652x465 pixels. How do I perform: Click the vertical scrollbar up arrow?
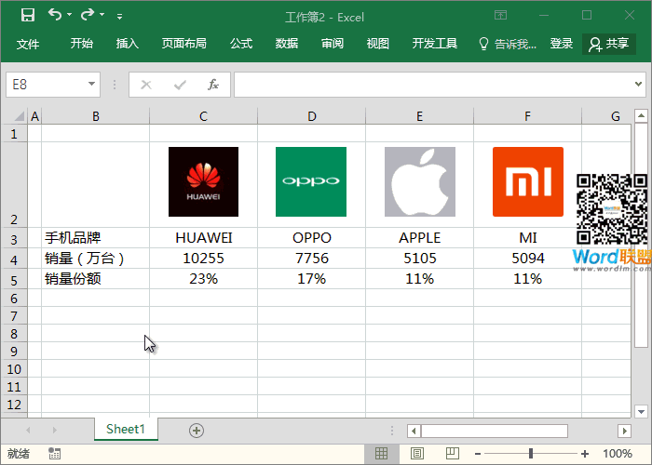(x=641, y=115)
